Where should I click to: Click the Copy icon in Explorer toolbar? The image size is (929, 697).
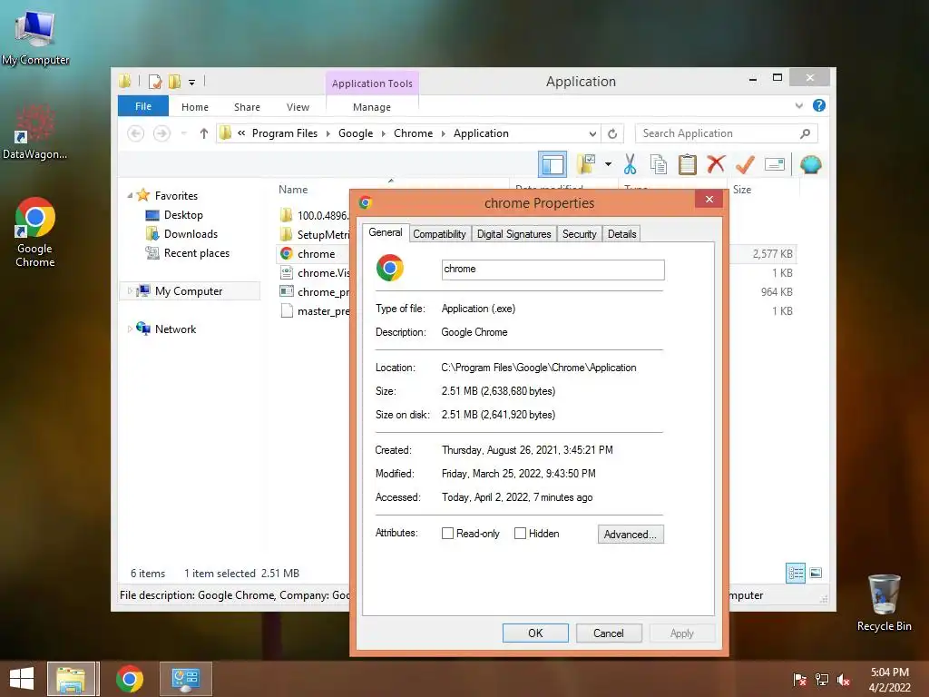(659, 164)
